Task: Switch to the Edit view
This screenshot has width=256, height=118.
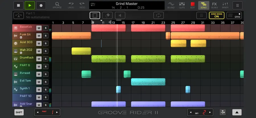Action: click(193, 5)
